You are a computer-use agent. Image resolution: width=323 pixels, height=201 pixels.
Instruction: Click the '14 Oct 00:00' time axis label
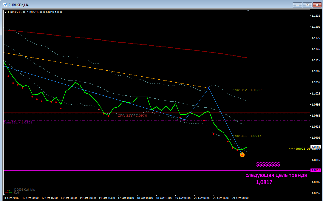coord(88,198)
